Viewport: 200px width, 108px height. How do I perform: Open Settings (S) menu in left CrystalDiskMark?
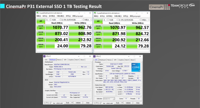[45, 16]
